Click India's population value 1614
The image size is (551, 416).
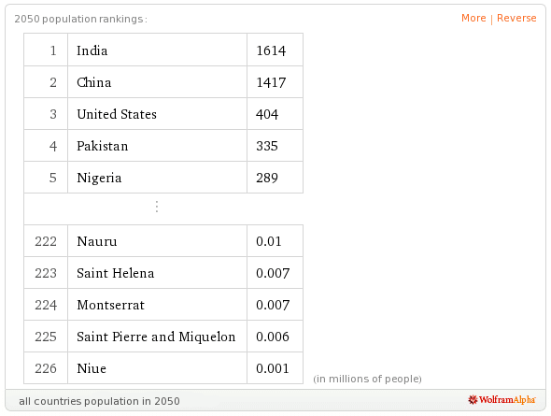271,50
